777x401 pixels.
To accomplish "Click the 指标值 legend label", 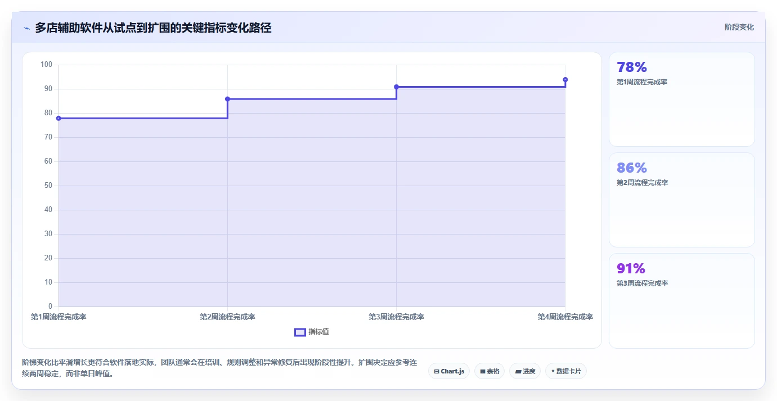I will 318,332.
